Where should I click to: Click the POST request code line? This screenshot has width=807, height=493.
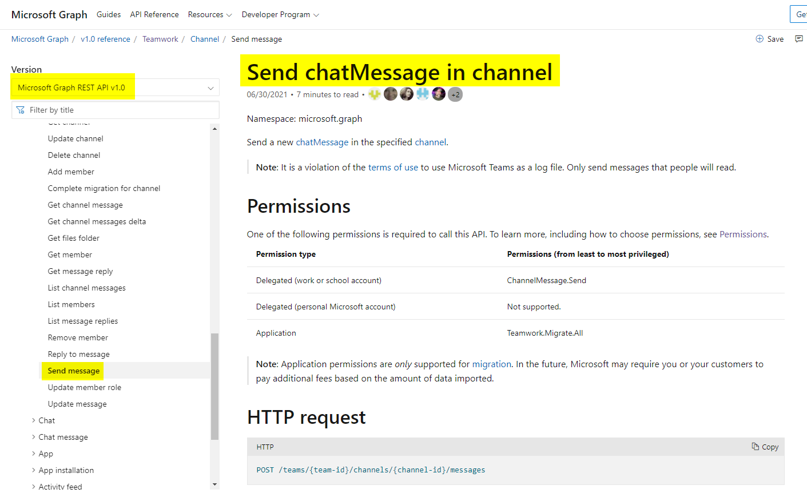(x=371, y=470)
